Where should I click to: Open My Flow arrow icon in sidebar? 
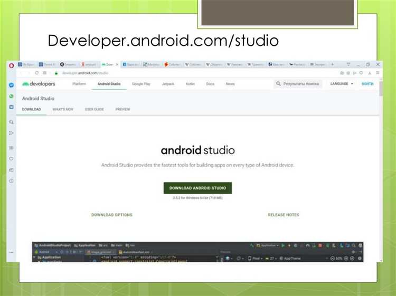(12, 133)
